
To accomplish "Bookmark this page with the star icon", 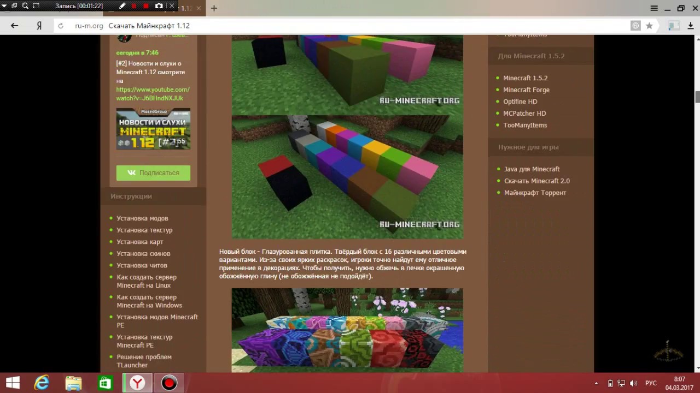I will coord(649,26).
